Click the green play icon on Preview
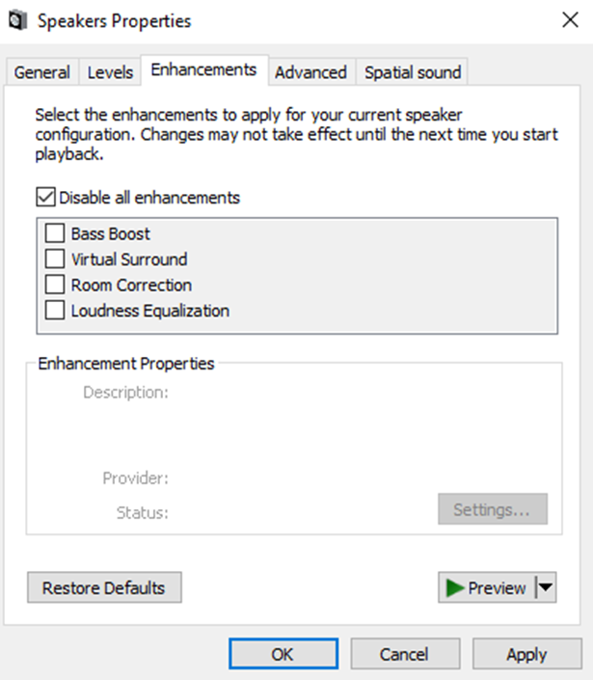The height and width of the screenshot is (680, 593). click(455, 587)
